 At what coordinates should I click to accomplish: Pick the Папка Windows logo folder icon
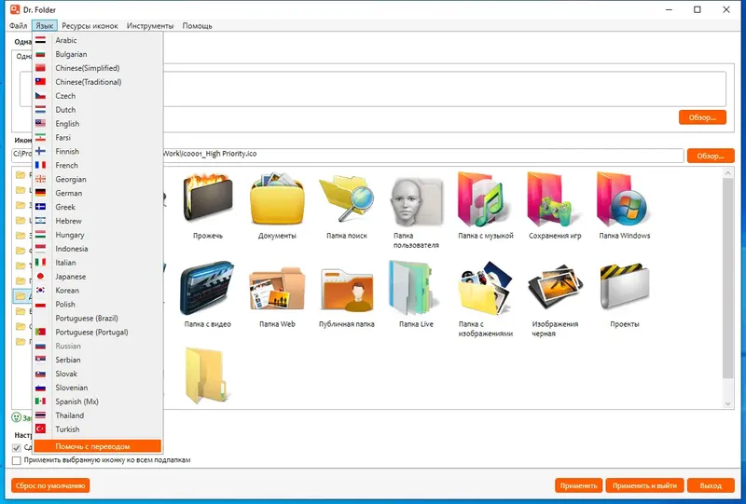coord(624,199)
